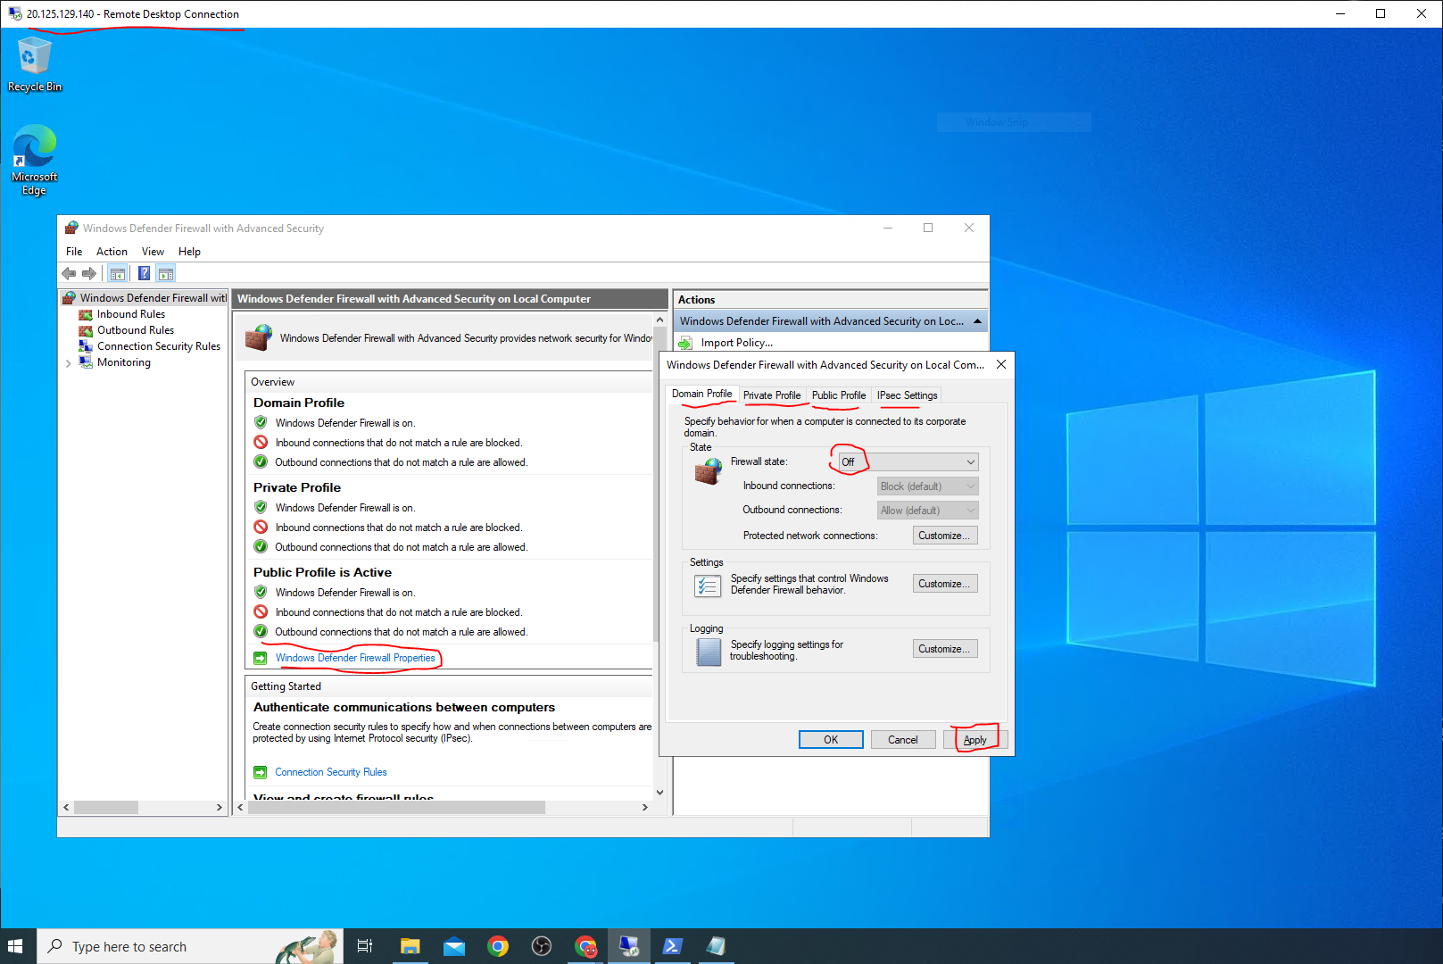Click green arrow icon beside Firewall Properties link
Viewport: 1443px width, 964px height.
tap(261, 658)
